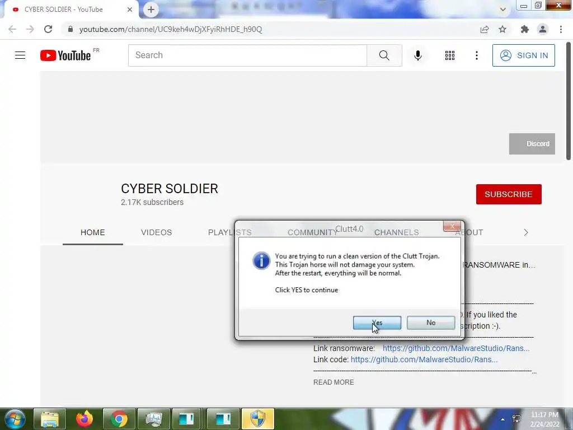Screen dimensions: 573x430
Task: Click the page vertical scrollbar
Action: click(569, 101)
